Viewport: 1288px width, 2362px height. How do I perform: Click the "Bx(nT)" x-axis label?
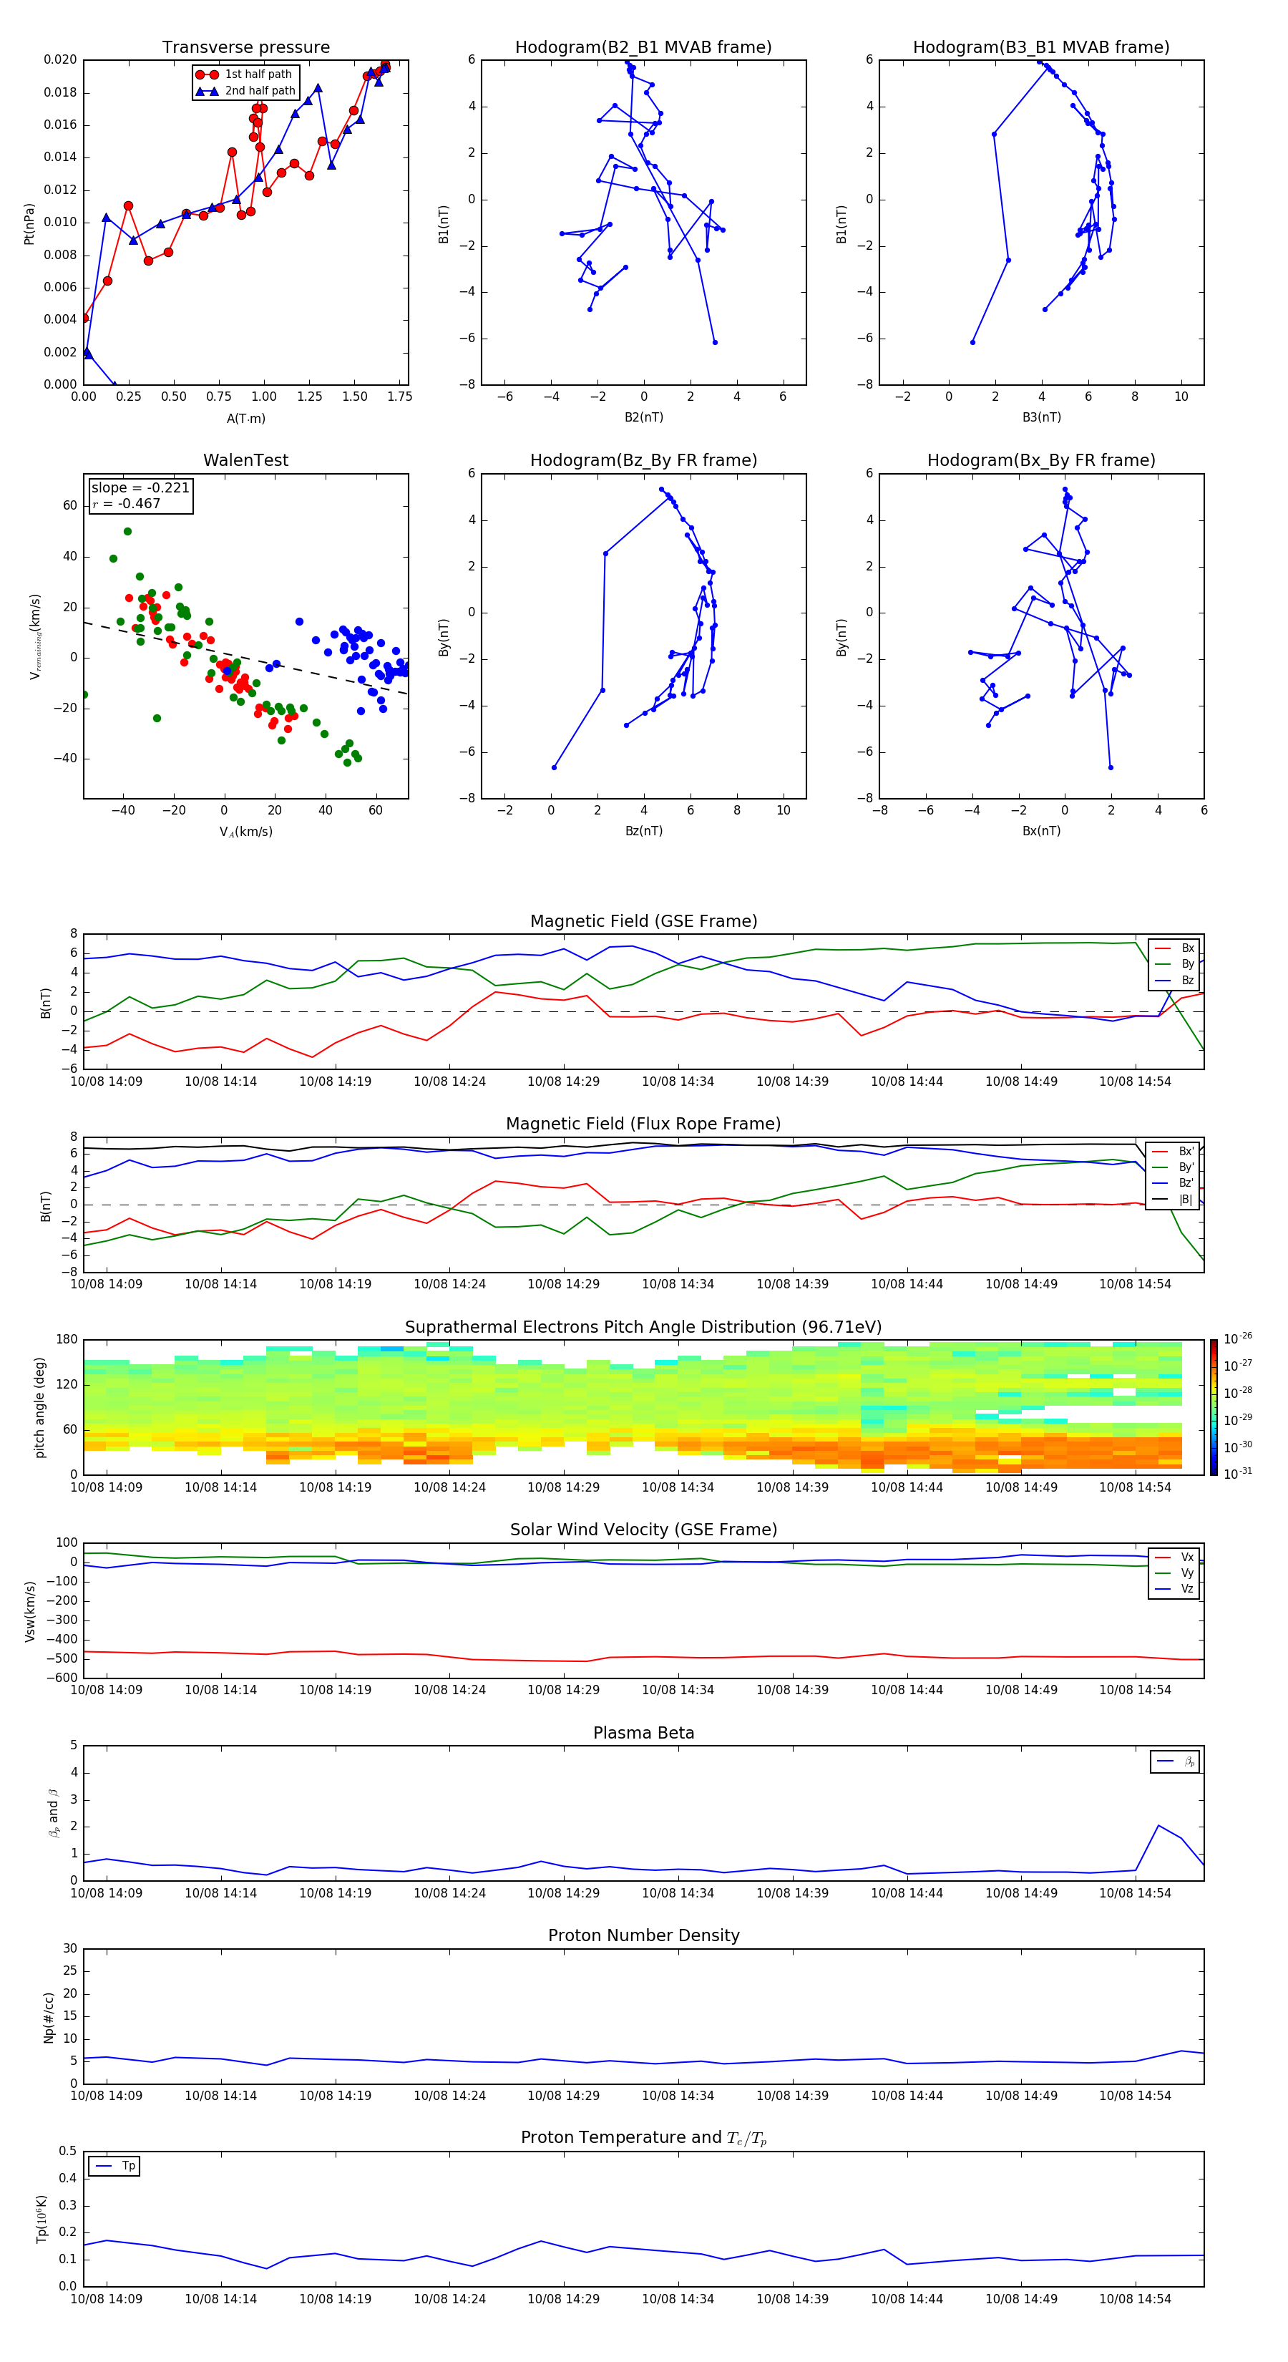pos(1041,831)
